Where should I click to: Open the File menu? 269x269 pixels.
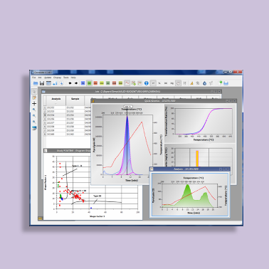tap(33, 78)
